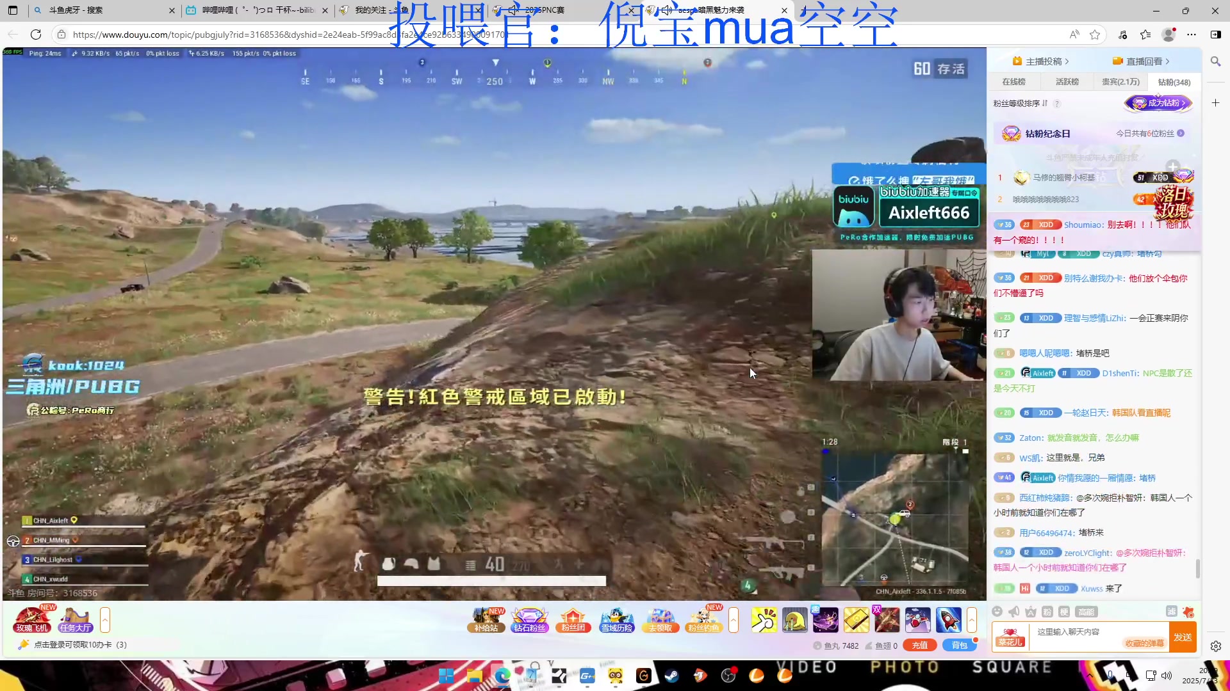Open File Explorer from the taskbar
The height and width of the screenshot is (691, 1230).
(474, 676)
